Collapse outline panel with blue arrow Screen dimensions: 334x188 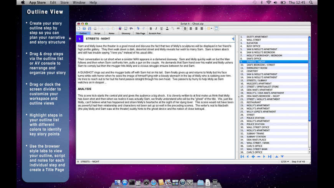[x=233, y=39]
